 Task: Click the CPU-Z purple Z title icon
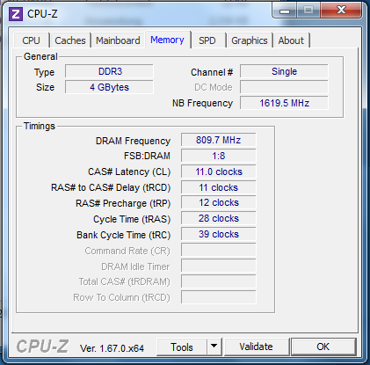pos(16,14)
